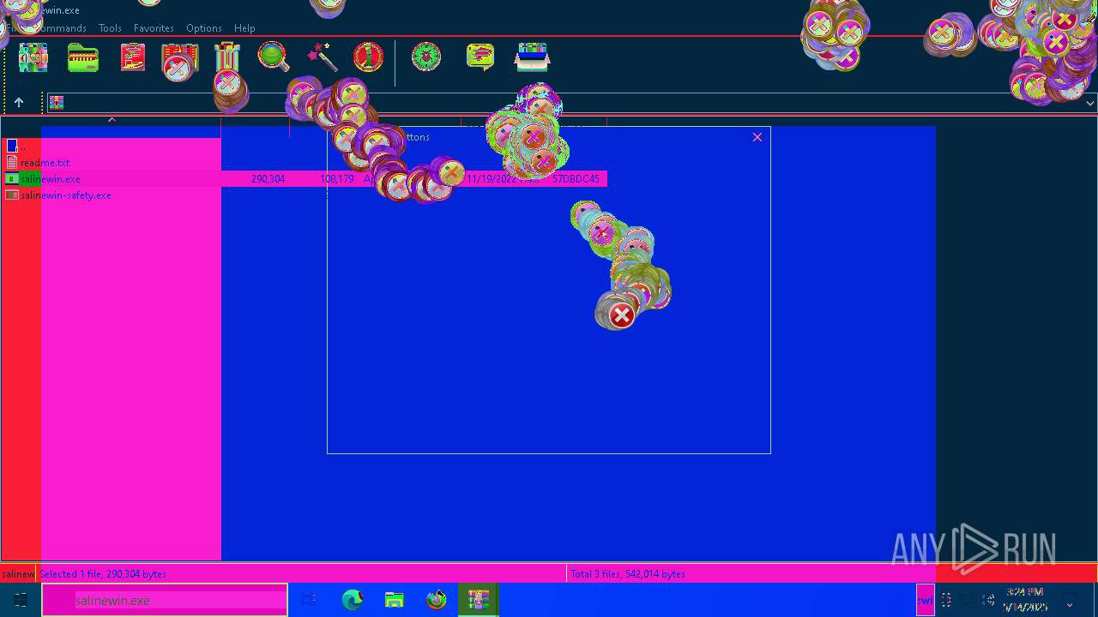
Task: Click the volume icon in system tray
Action: tap(989, 601)
